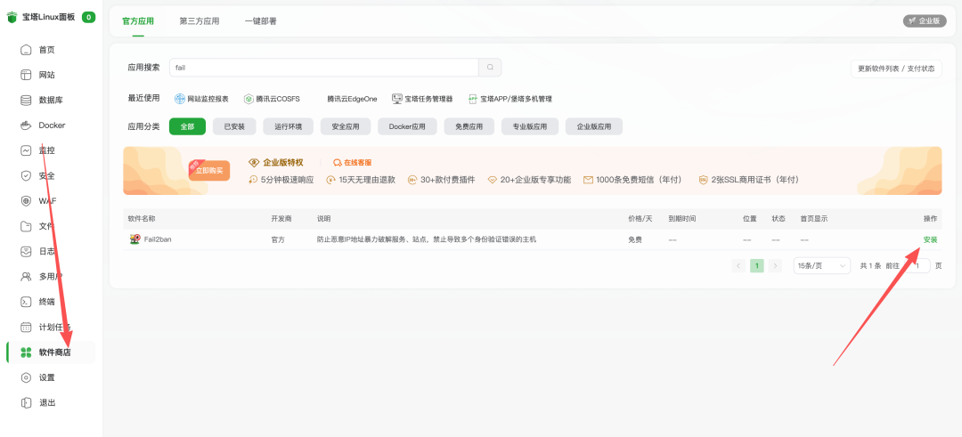Go to previous page arrow
The height and width of the screenshot is (437, 962).
coord(738,265)
